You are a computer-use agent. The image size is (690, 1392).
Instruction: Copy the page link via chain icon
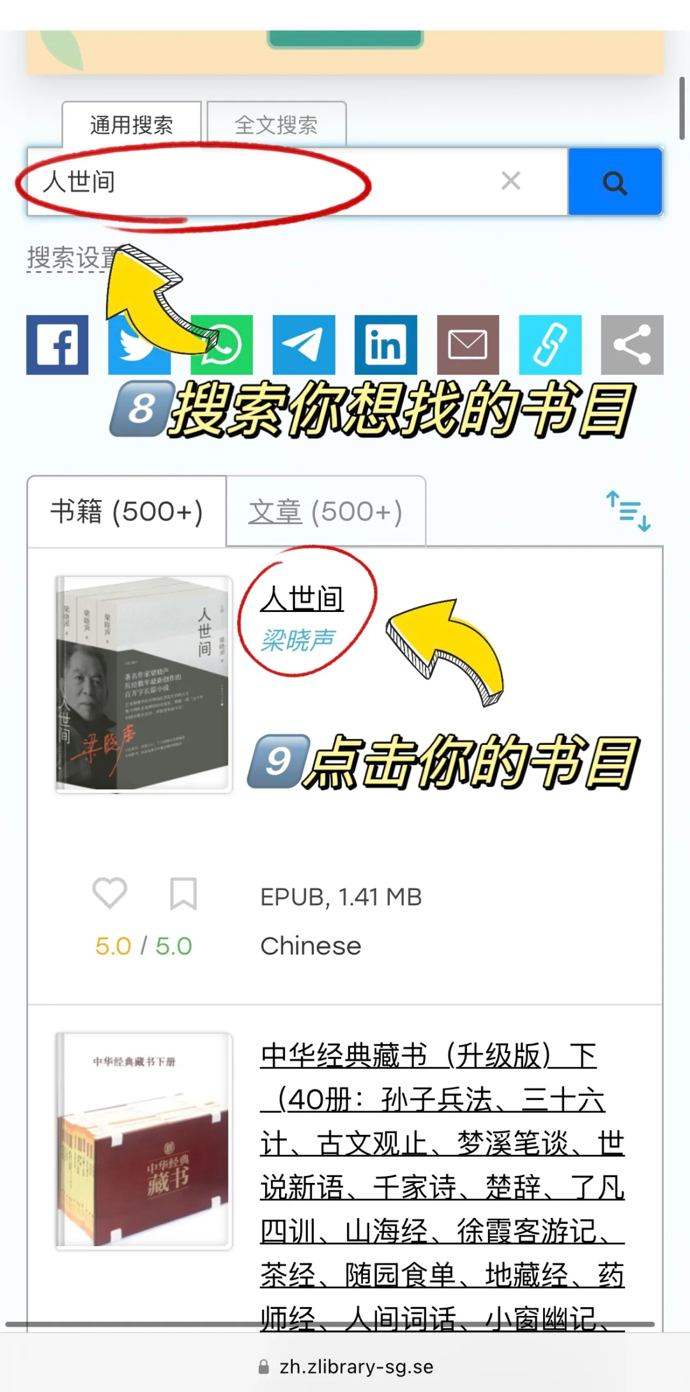tap(550, 345)
